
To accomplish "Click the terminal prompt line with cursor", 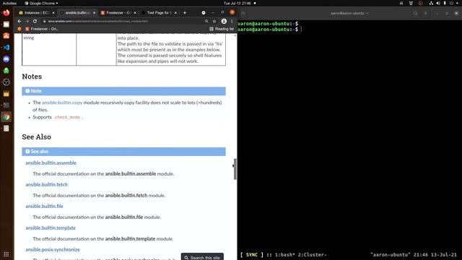I will click(269, 30).
